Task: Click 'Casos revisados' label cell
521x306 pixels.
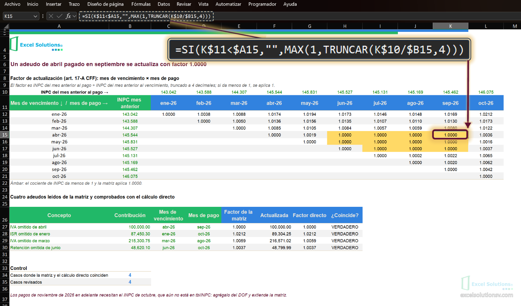Action: 59,282
